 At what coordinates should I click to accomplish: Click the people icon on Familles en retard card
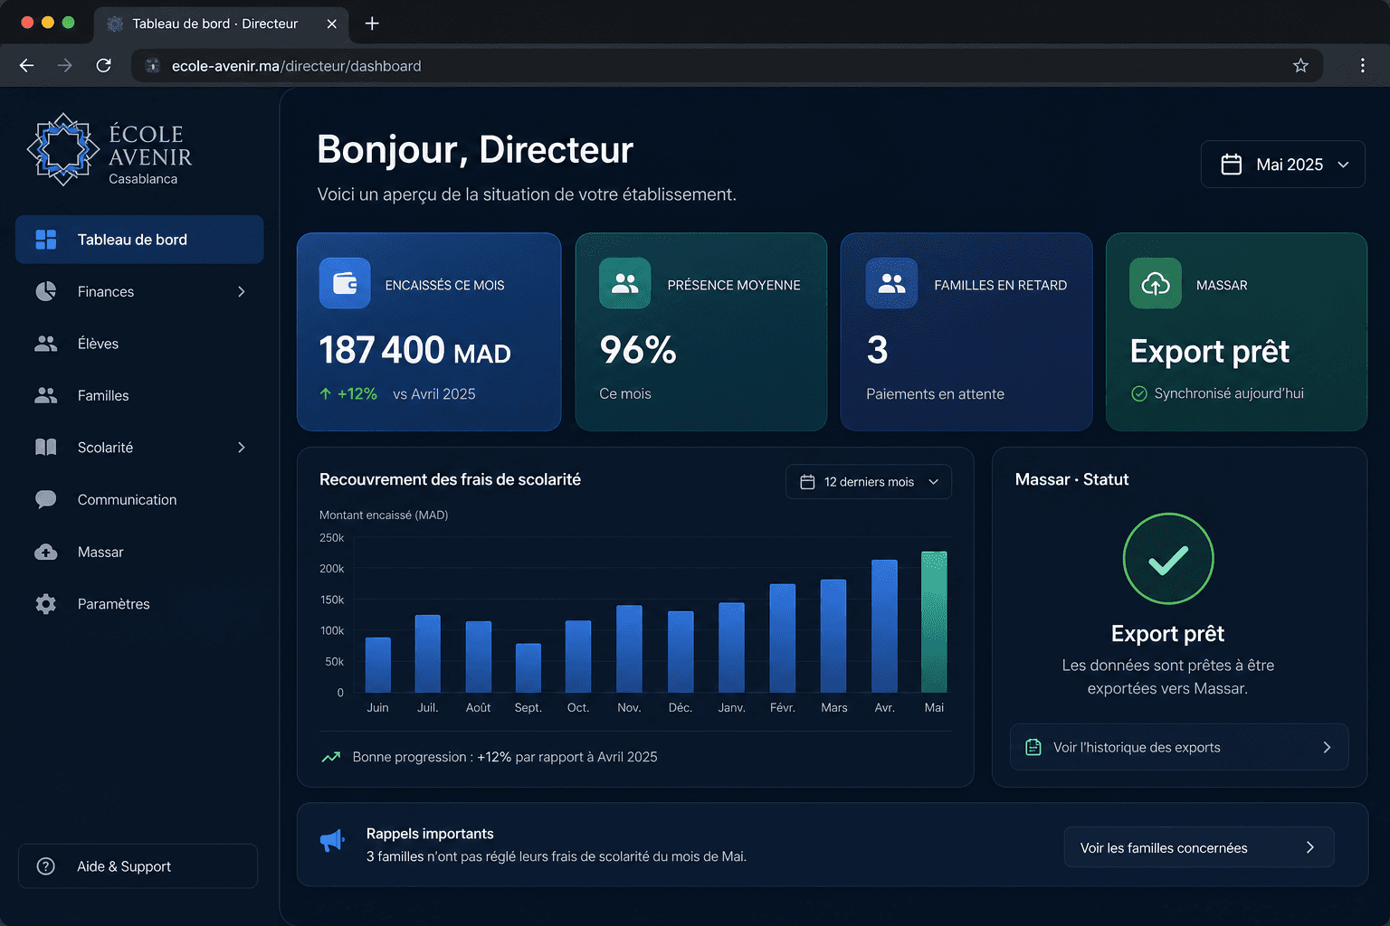click(x=892, y=284)
